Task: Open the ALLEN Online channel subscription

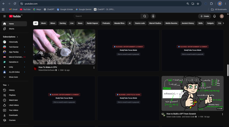Action: click(x=14, y=72)
